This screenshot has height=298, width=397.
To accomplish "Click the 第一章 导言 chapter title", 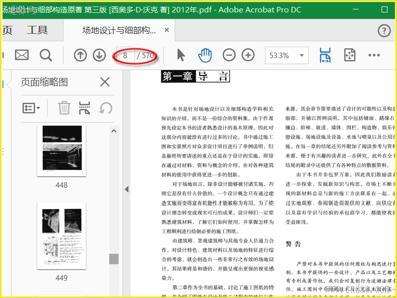I will click(x=196, y=76).
